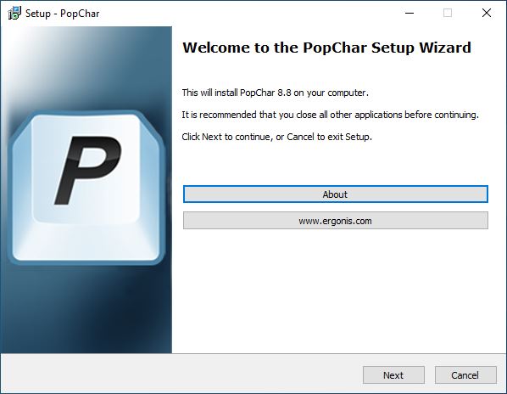The width and height of the screenshot is (507, 394).
Task: Click the grayed-out maximize box
Action: pos(448,14)
